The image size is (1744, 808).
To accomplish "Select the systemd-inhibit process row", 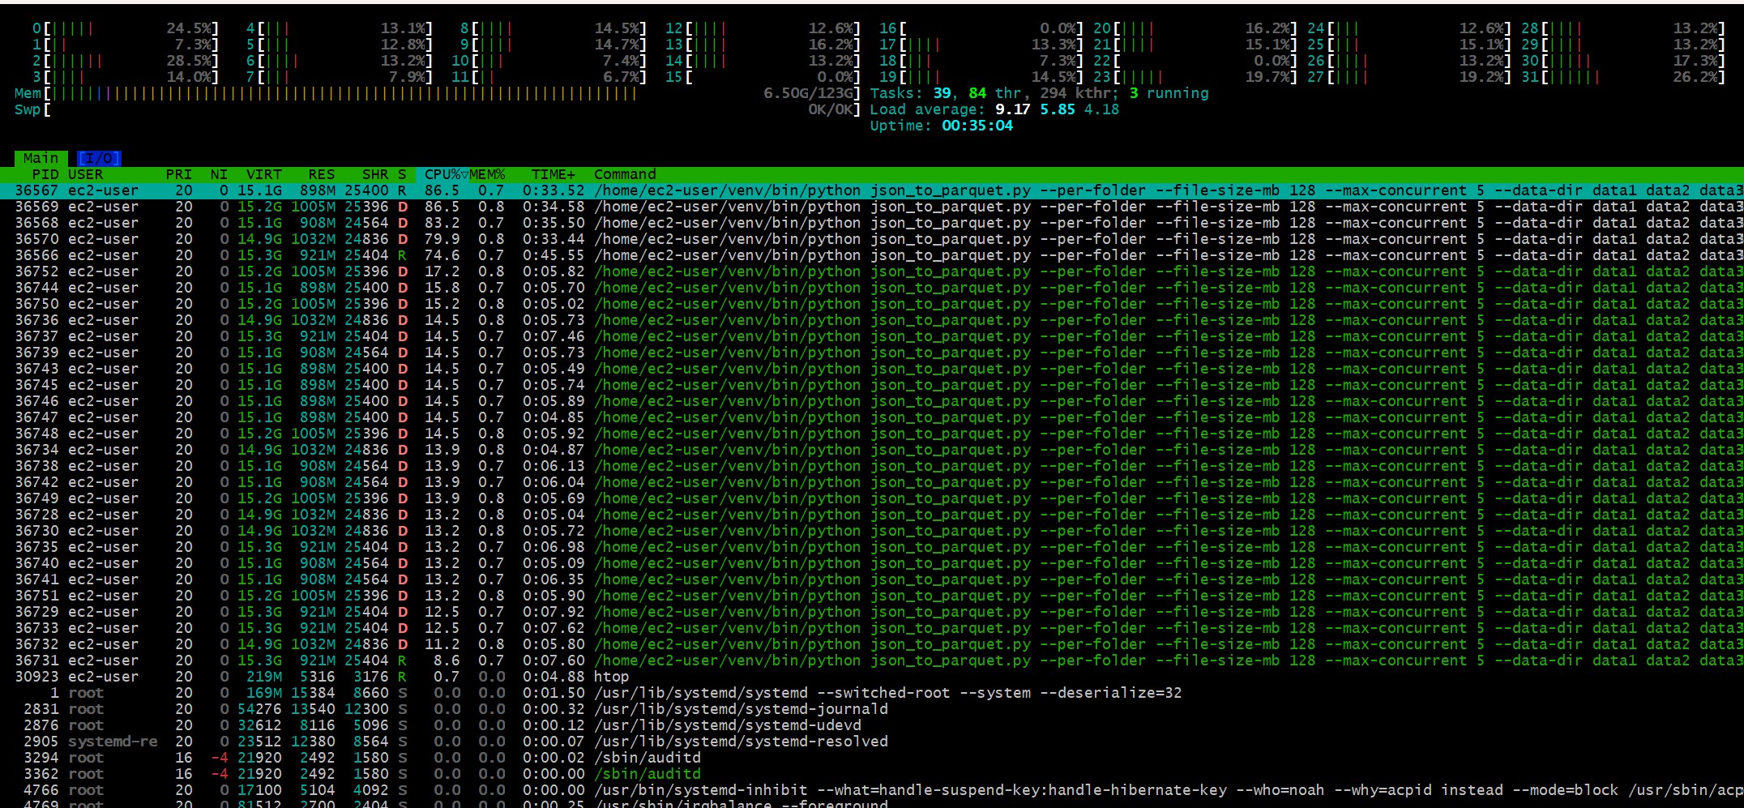I will coord(872,790).
